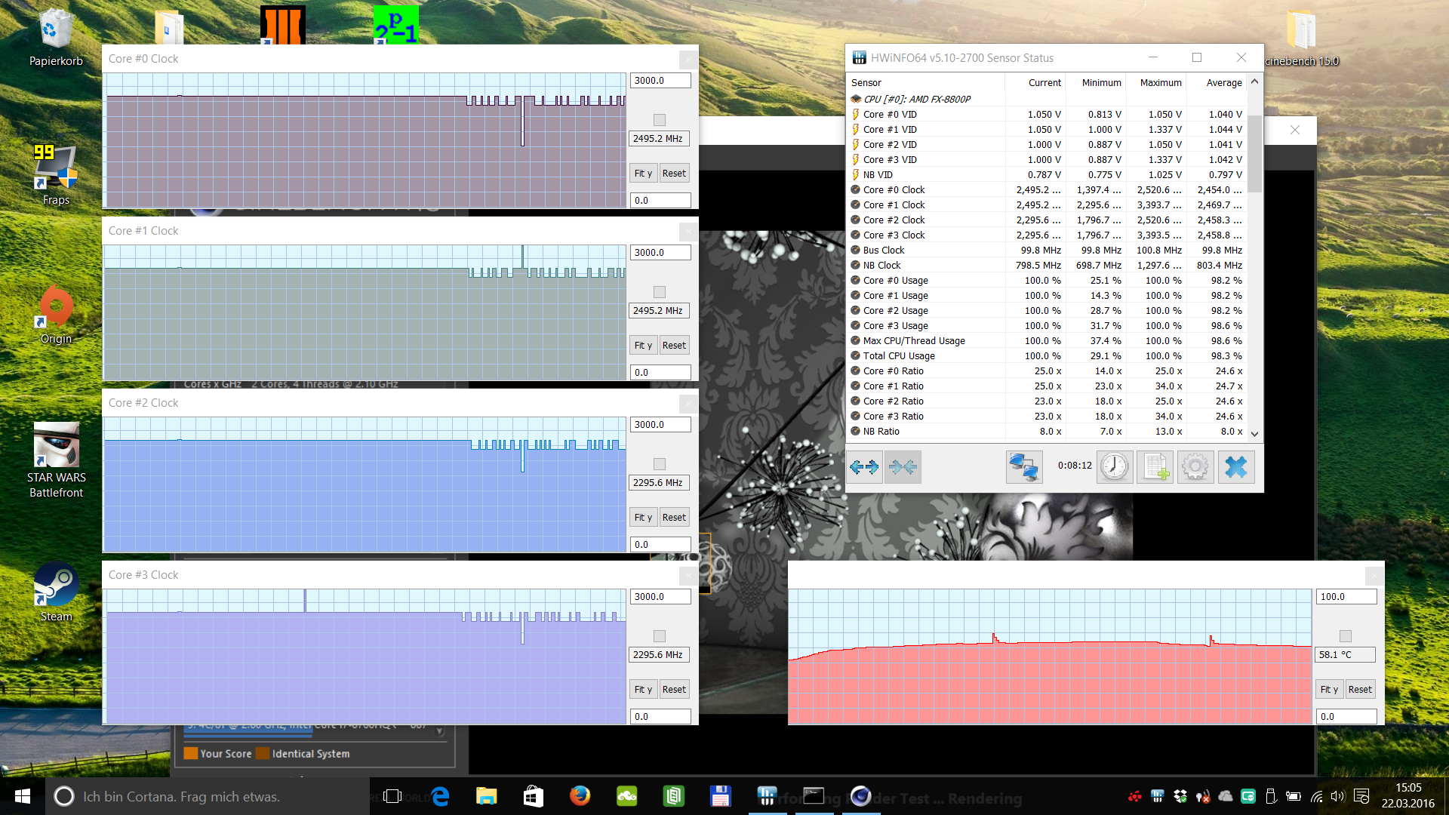Click Core #1 Clock minimum value field 0.0

point(660,373)
